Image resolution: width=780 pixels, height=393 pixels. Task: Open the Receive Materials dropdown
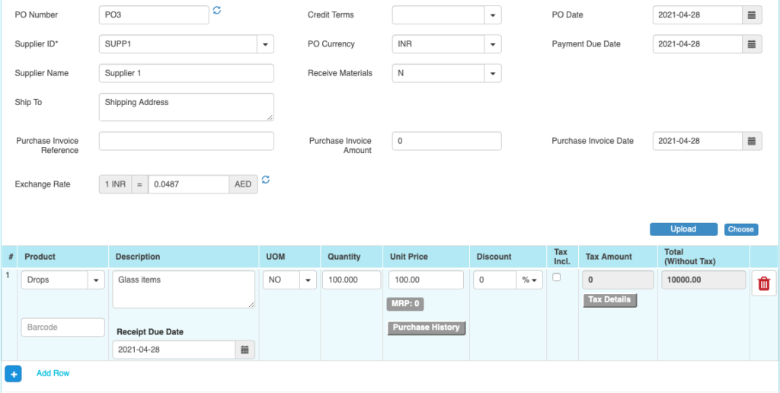[x=493, y=73]
